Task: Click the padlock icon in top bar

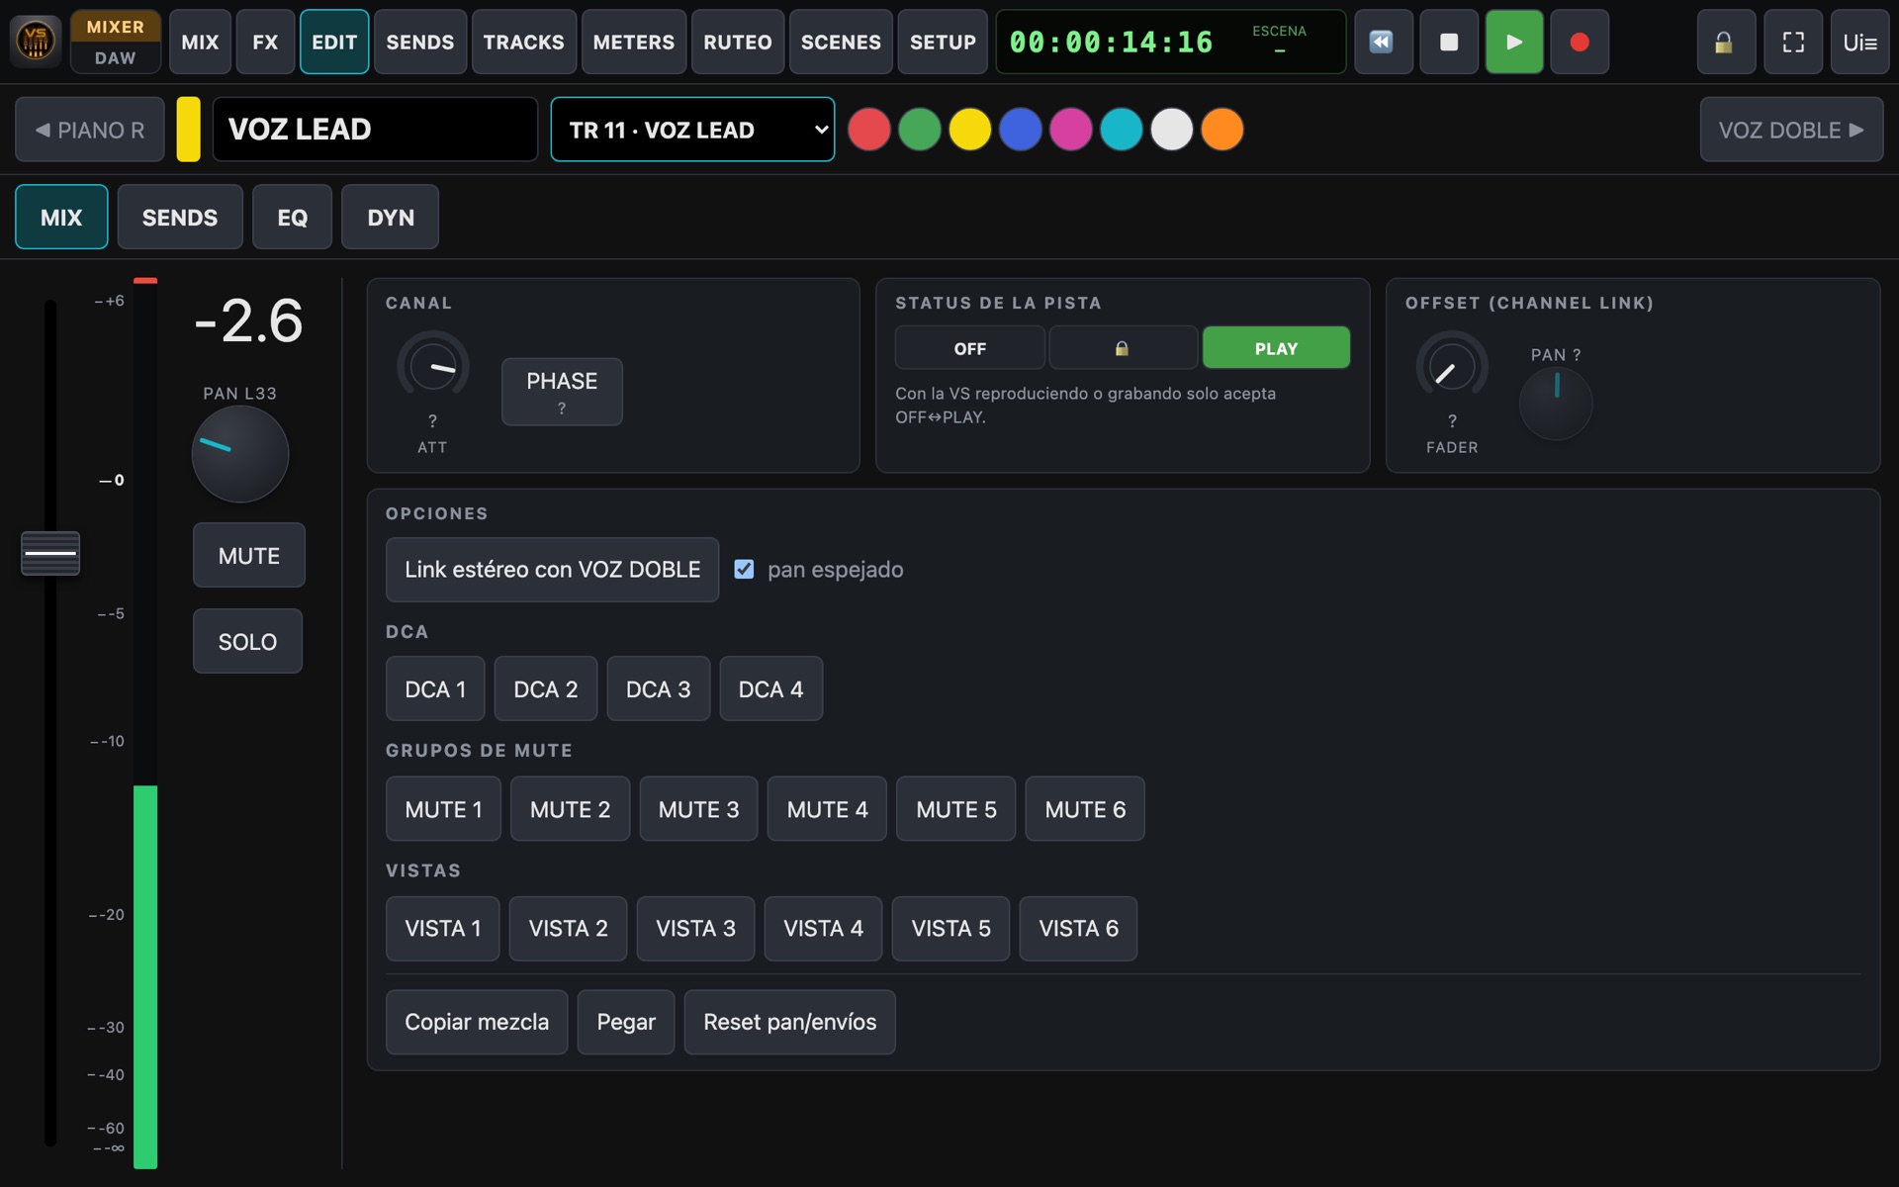Action: (1724, 42)
